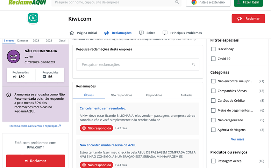Show the Últimas complaints tab
The width and height of the screenshot is (271, 168).
(x=89, y=95)
